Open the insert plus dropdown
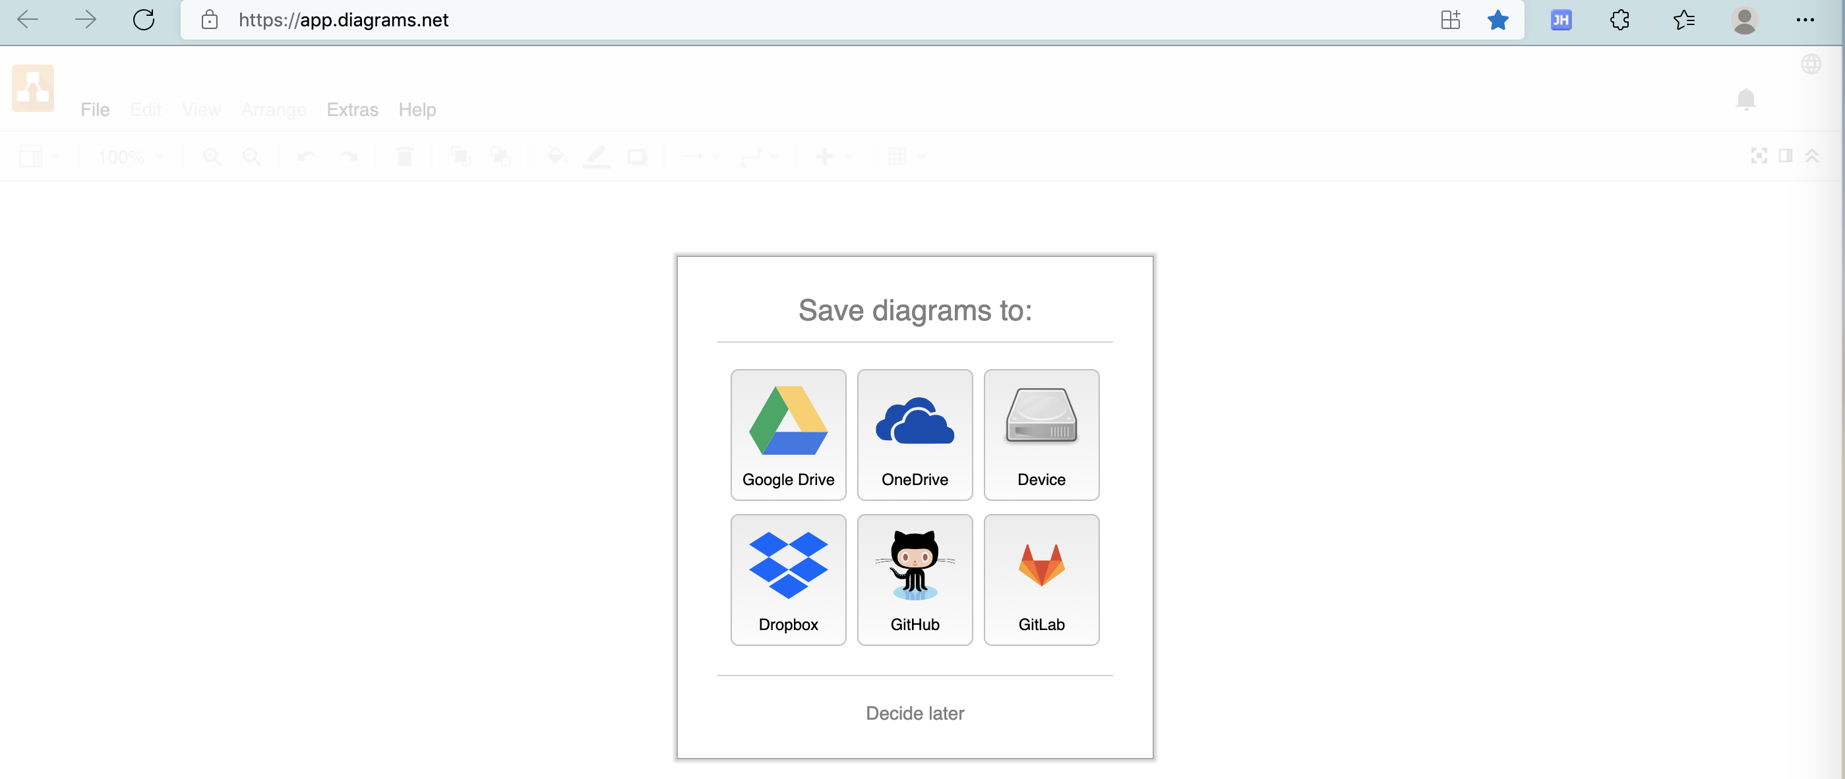 (833, 156)
